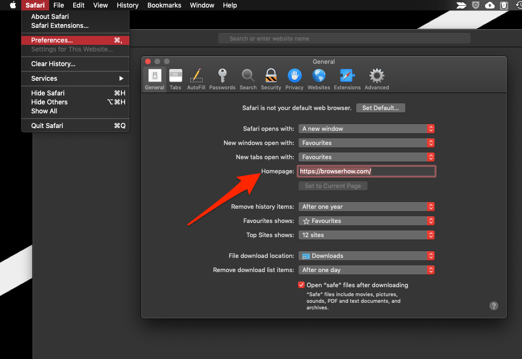
Task: Click the Homepage URL field
Action: 367,171
